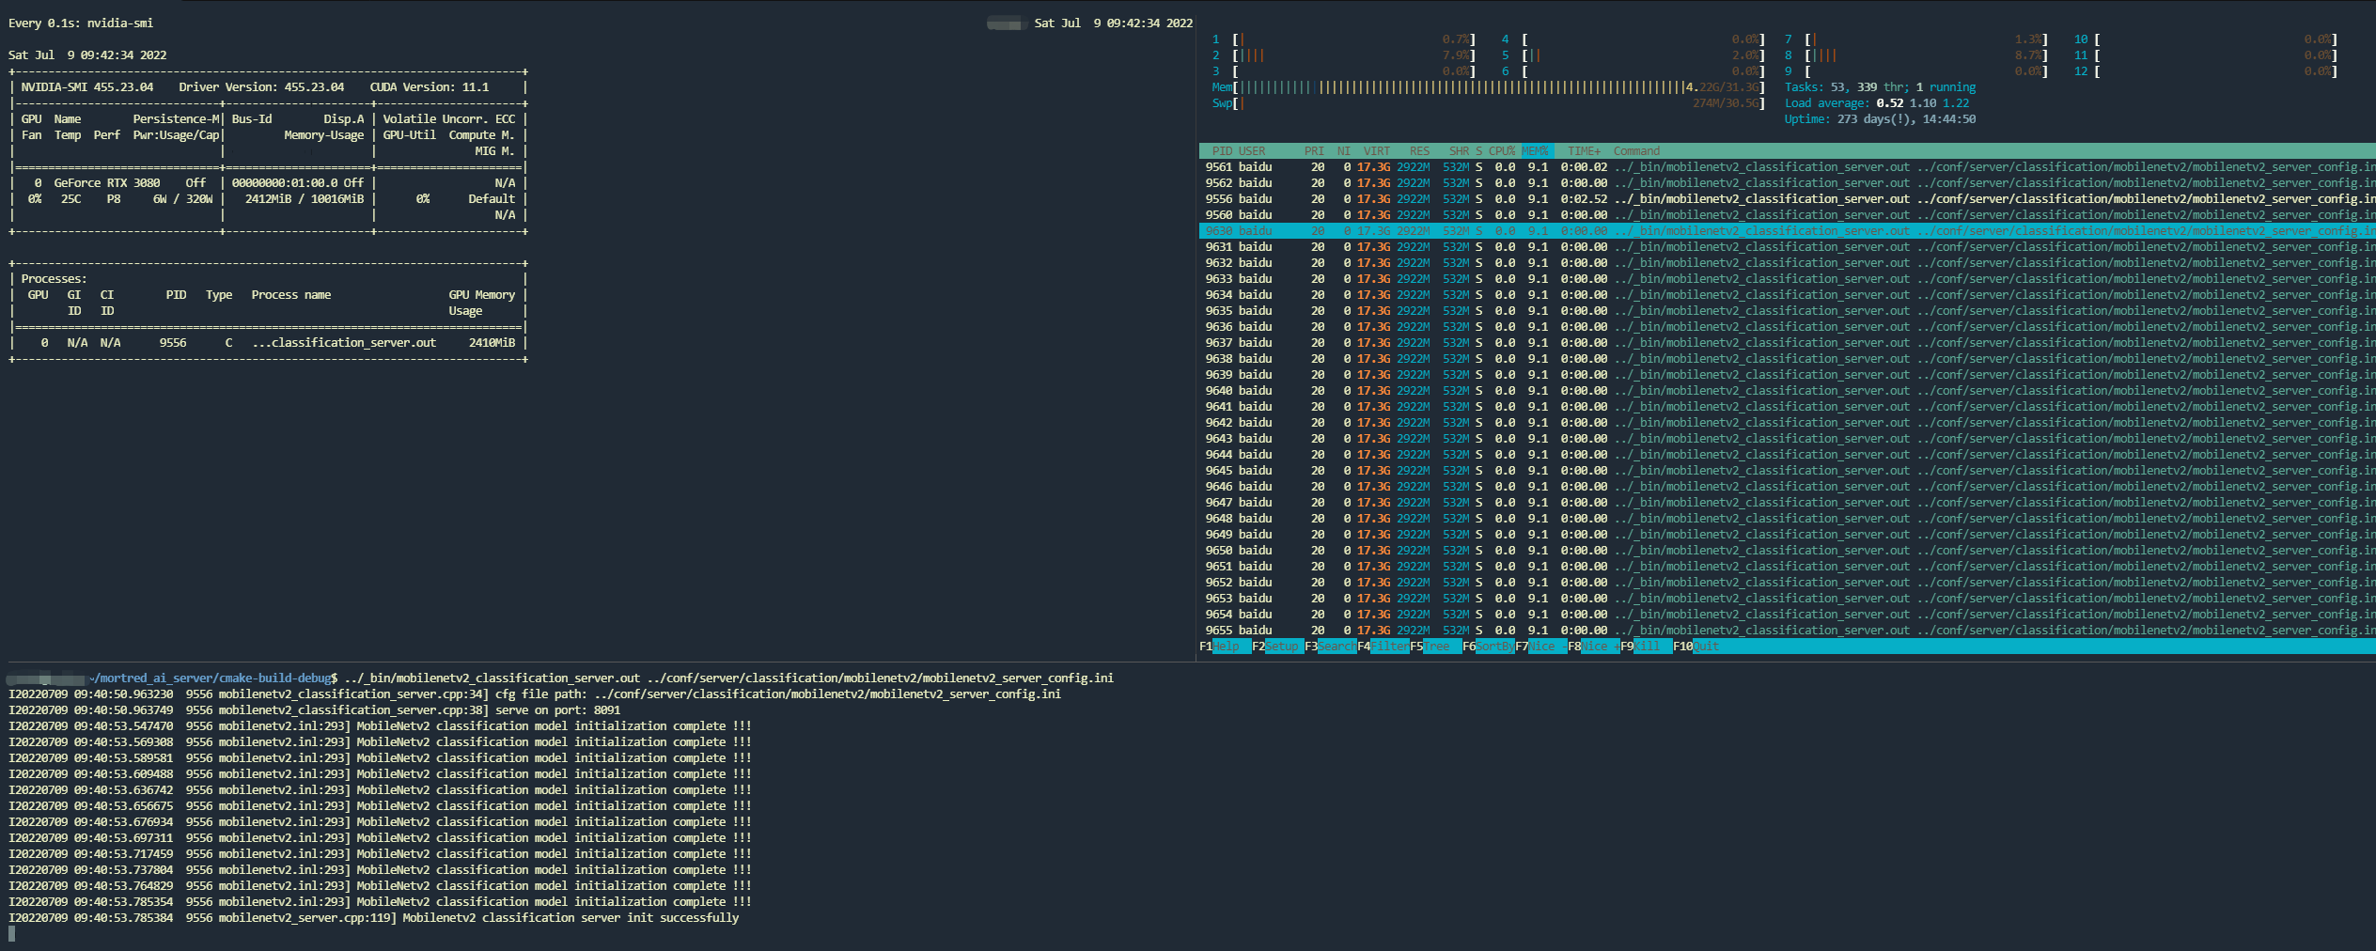The width and height of the screenshot is (2376, 951).
Task: Sort by the PRI column header
Action: (1314, 151)
